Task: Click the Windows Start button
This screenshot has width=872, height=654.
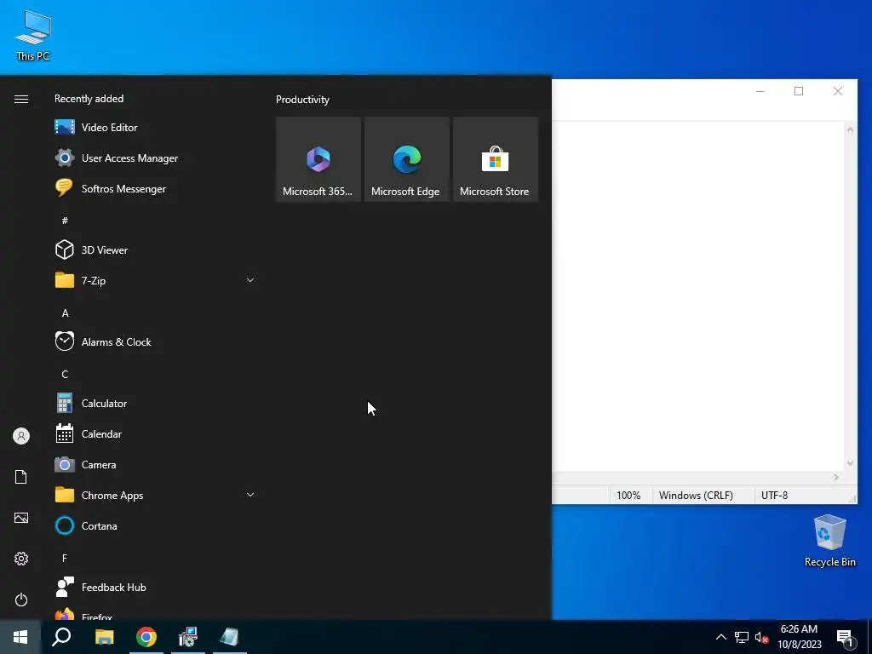Action: pyautogui.click(x=20, y=637)
